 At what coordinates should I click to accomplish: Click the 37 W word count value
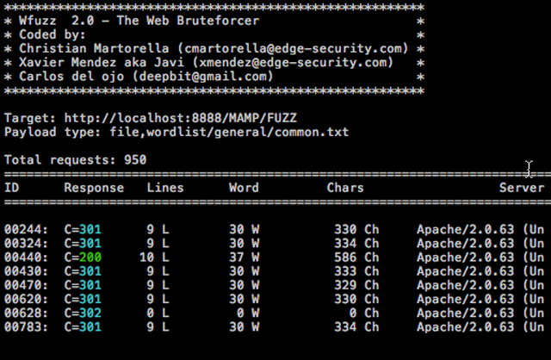(245, 258)
